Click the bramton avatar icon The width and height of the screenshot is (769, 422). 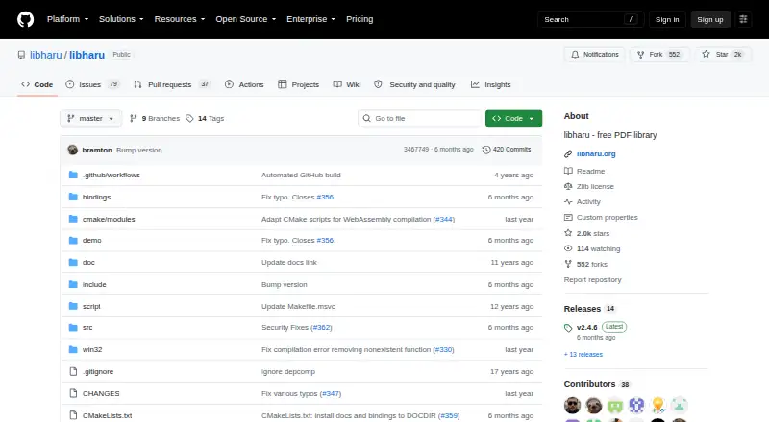[73, 150]
